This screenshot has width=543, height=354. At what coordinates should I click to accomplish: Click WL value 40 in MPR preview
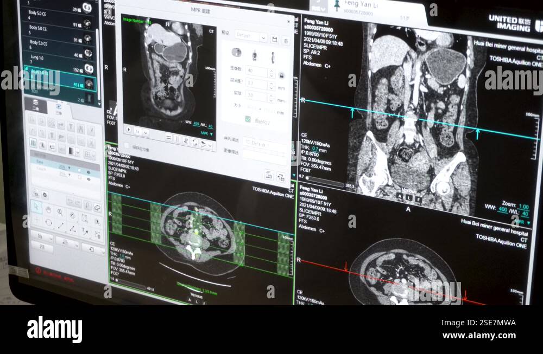(210, 126)
